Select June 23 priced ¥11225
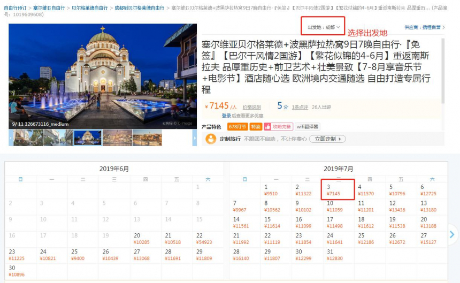This screenshot has height=283, width=460. coord(20,255)
